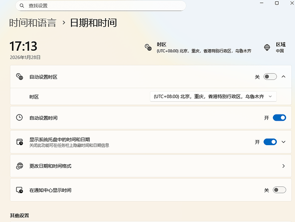295x222 pixels.
Task: Click the 区域 中国 header entry
Action: (x=275, y=48)
